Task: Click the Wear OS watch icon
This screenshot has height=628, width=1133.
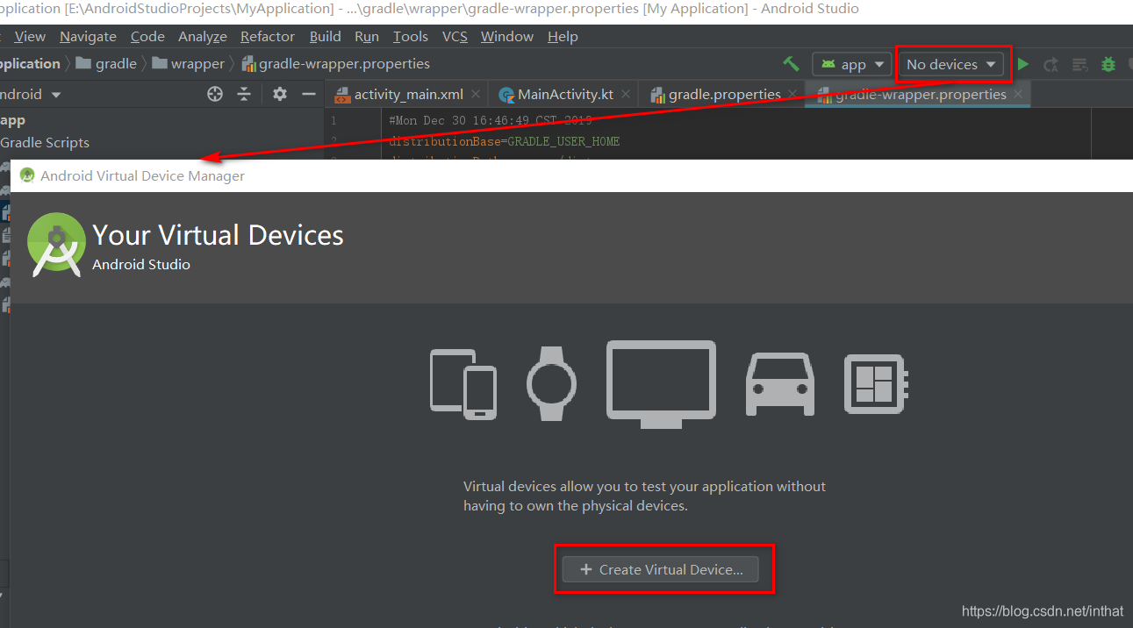Action: (x=551, y=382)
